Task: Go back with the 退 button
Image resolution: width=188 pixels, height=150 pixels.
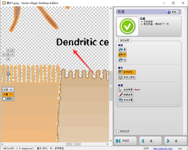Action: point(150,141)
